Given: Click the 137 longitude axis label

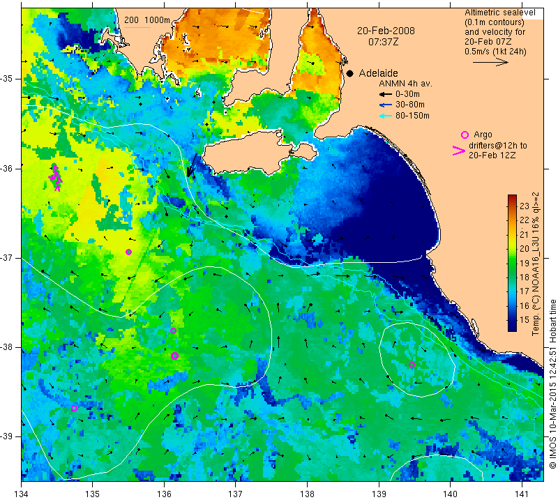Looking at the screenshot, I should click(x=236, y=494).
